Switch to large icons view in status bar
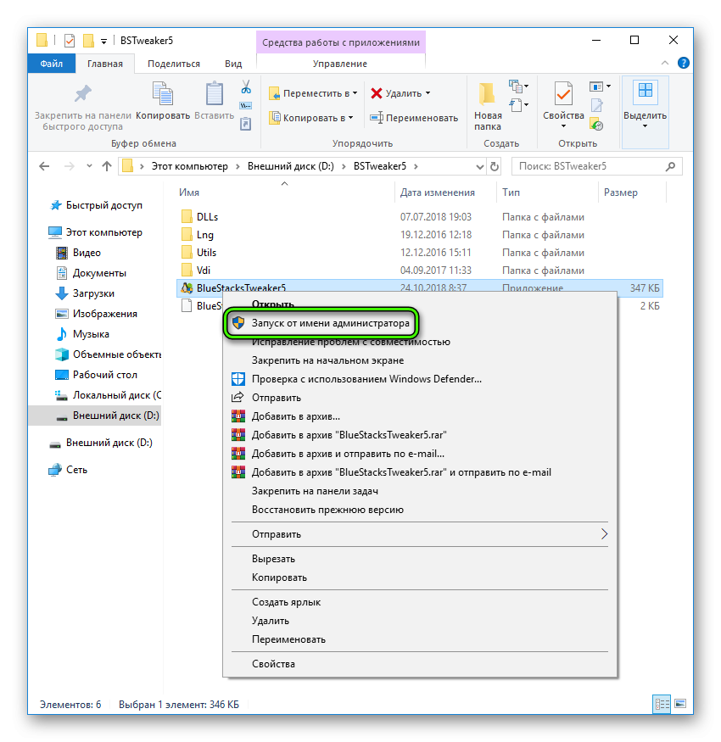The width and height of the screenshot is (721, 742). [680, 704]
